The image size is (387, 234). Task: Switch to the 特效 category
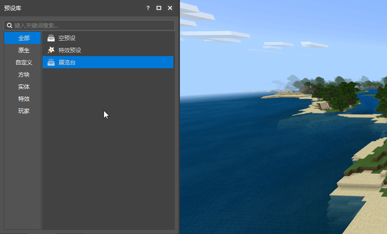pyautogui.click(x=22, y=99)
